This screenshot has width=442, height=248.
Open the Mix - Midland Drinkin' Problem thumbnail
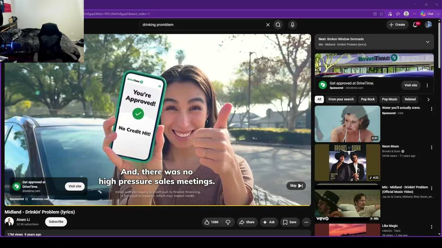click(x=347, y=202)
